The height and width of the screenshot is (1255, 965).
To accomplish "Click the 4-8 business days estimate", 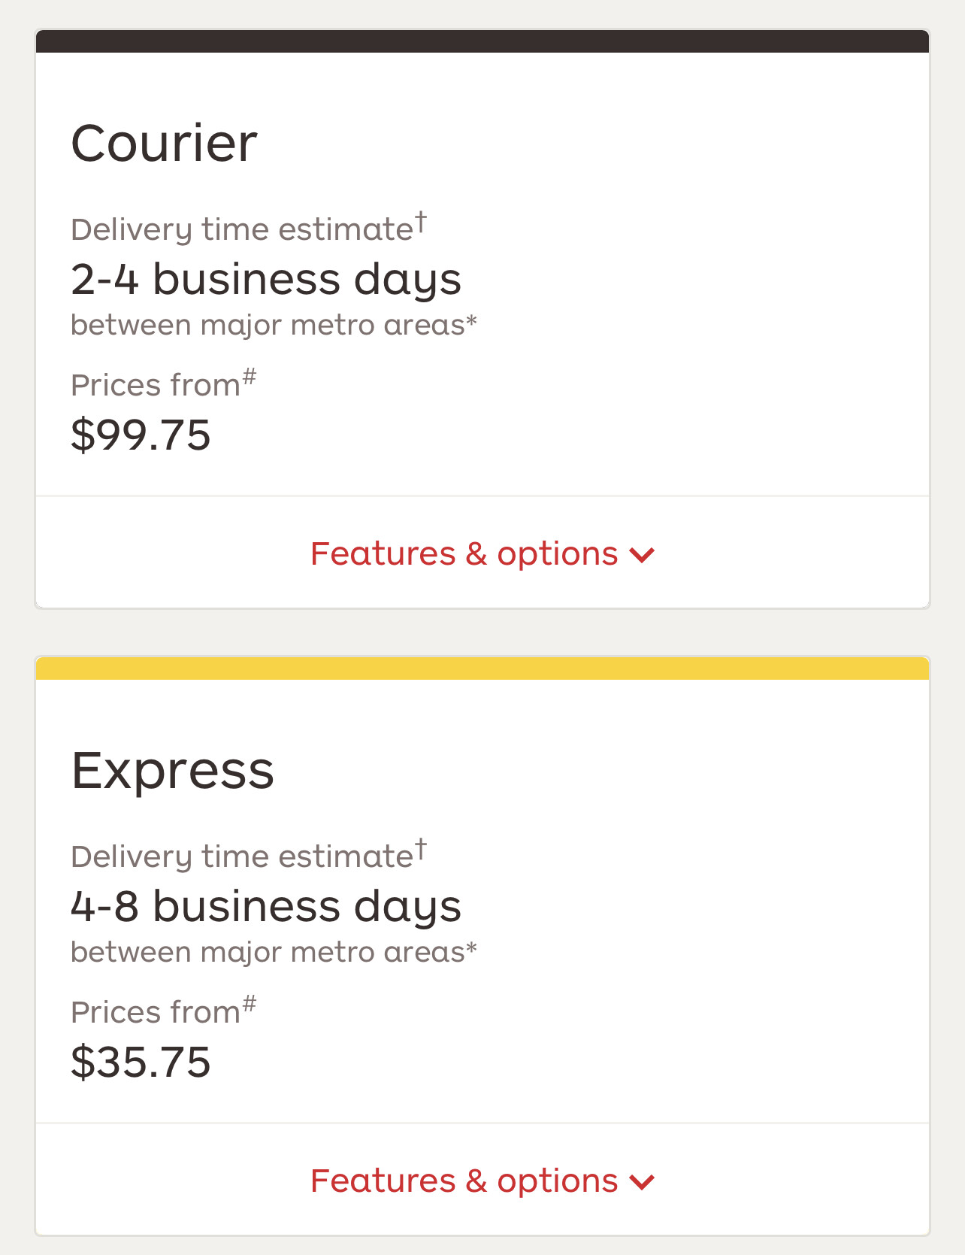I will [265, 907].
